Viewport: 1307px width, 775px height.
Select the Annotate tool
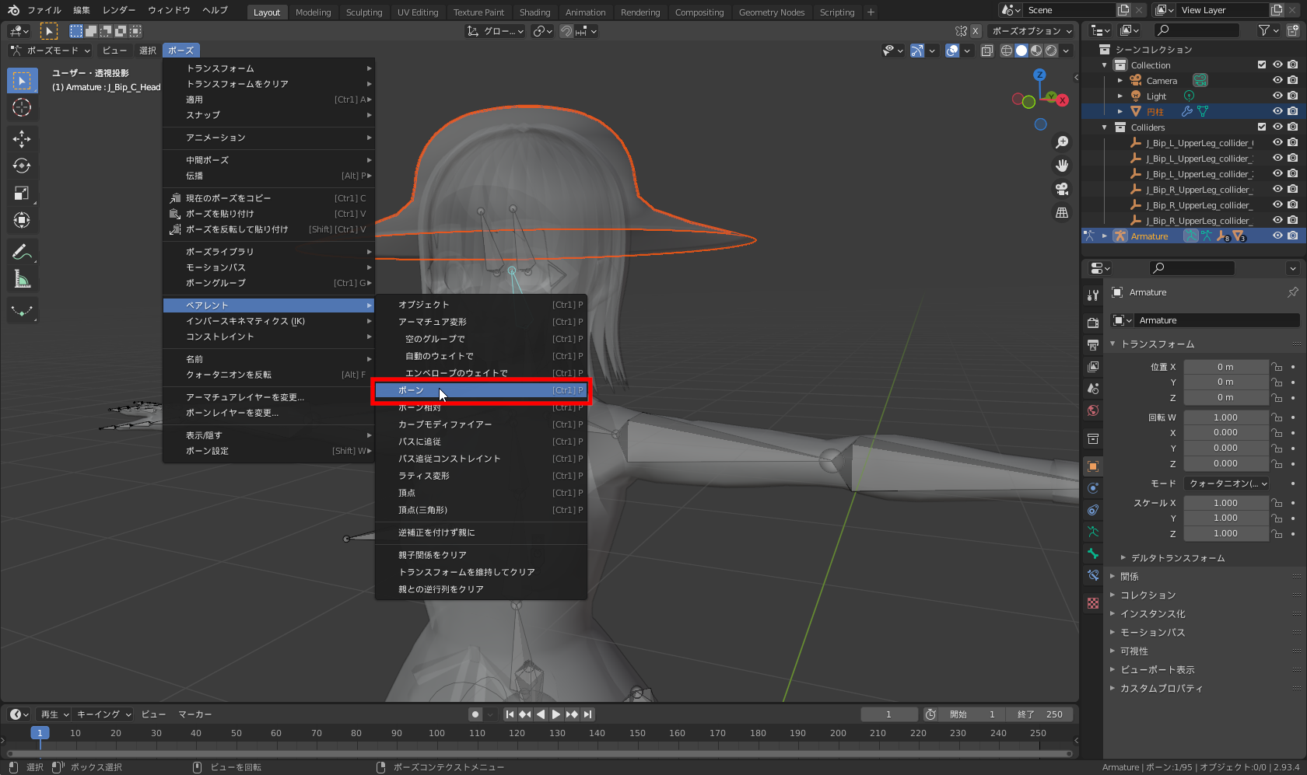click(x=22, y=251)
